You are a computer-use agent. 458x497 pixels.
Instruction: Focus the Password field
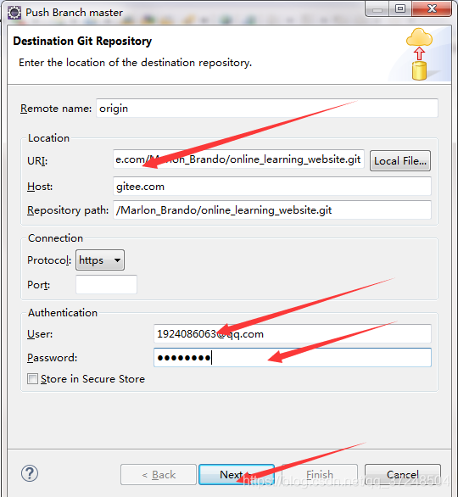click(293, 358)
